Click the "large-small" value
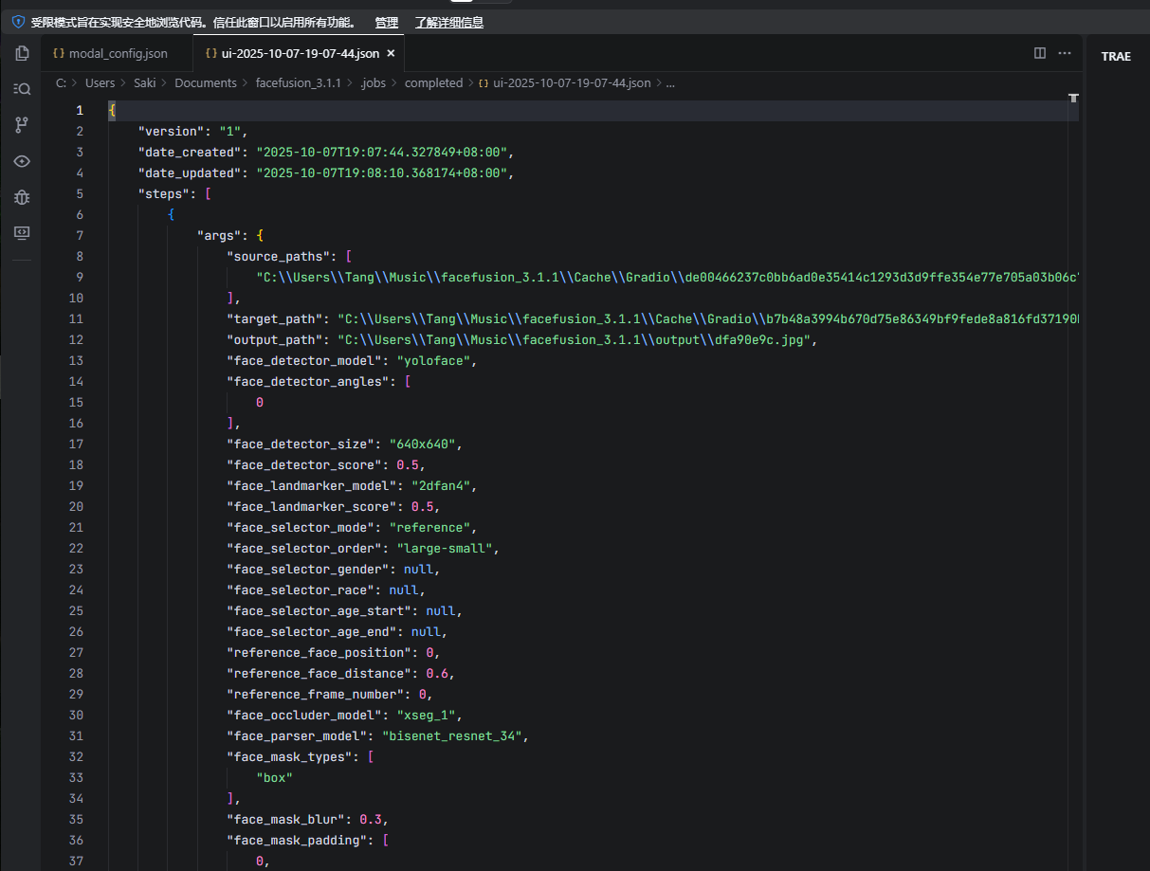The image size is (1150, 871). pyautogui.click(x=444, y=548)
